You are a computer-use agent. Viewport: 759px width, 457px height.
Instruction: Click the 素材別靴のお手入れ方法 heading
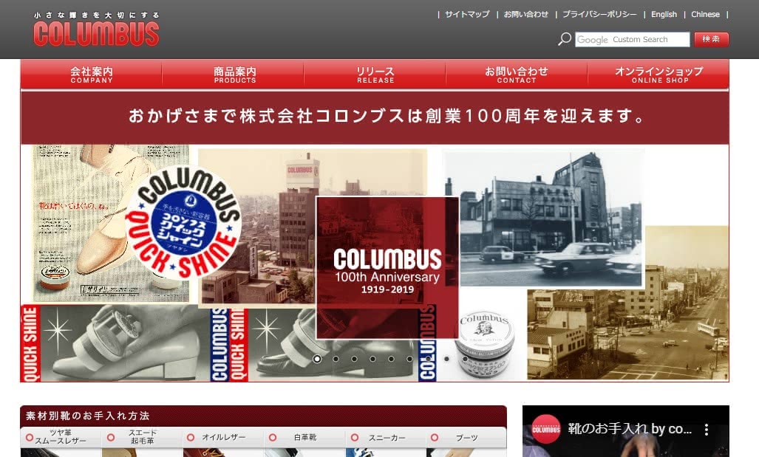click(x=88, y=416)
